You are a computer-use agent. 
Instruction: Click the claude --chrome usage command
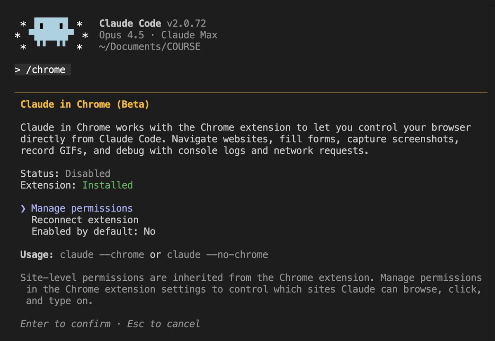[102, 255]
